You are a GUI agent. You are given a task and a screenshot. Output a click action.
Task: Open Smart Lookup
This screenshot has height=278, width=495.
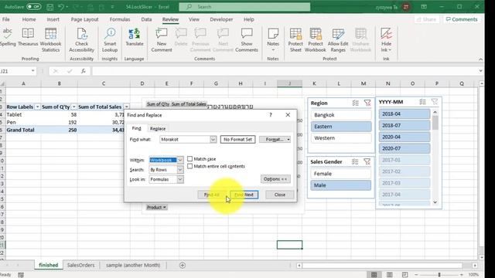point(110,39)
